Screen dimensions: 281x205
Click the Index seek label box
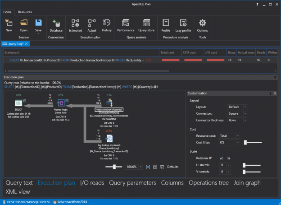109,110
